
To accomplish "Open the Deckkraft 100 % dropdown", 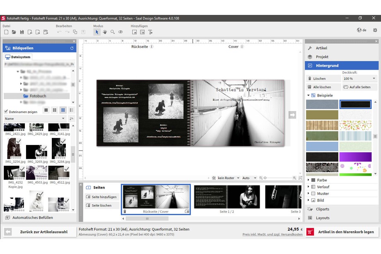I will (x=359, y=78).
